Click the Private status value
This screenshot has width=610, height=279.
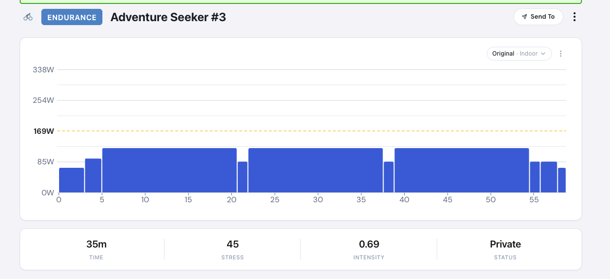505,245
